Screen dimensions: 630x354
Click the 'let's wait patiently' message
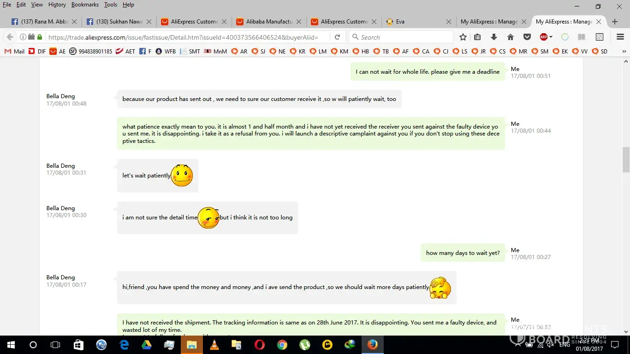pos(158,176)
